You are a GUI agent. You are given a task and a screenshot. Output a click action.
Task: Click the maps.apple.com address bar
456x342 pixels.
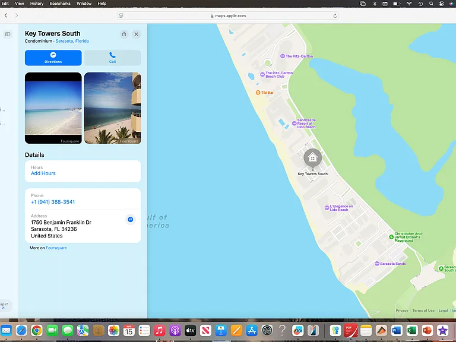point(228,15)
